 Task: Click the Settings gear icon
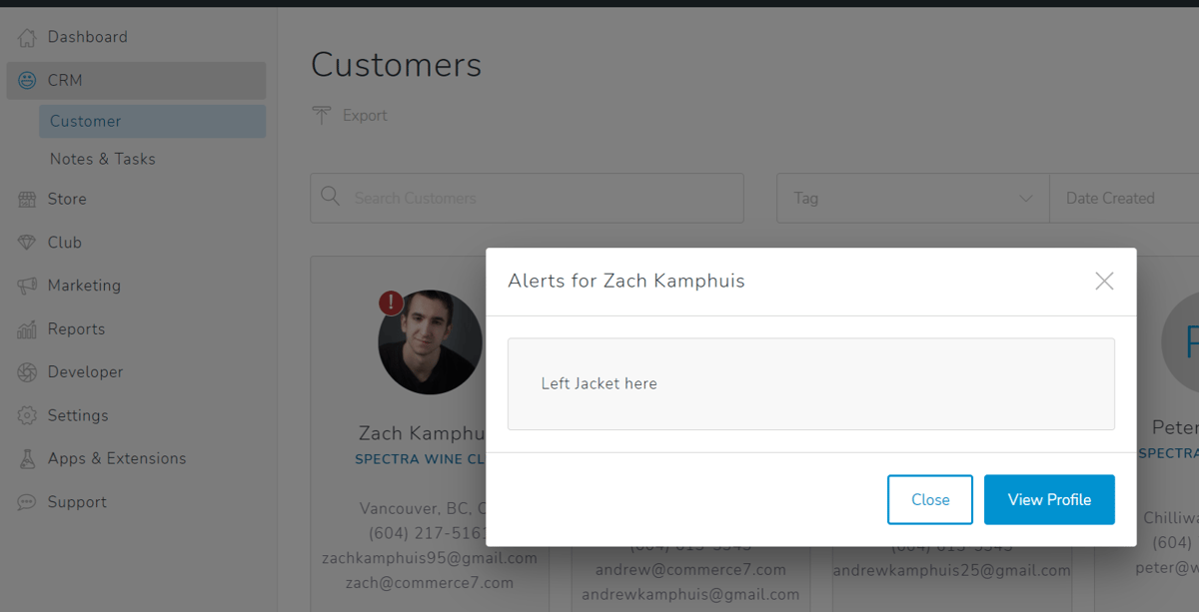(x=27, y=415)
